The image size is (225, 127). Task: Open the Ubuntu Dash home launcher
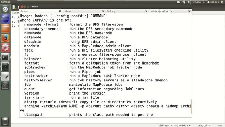tap(5, 10)
